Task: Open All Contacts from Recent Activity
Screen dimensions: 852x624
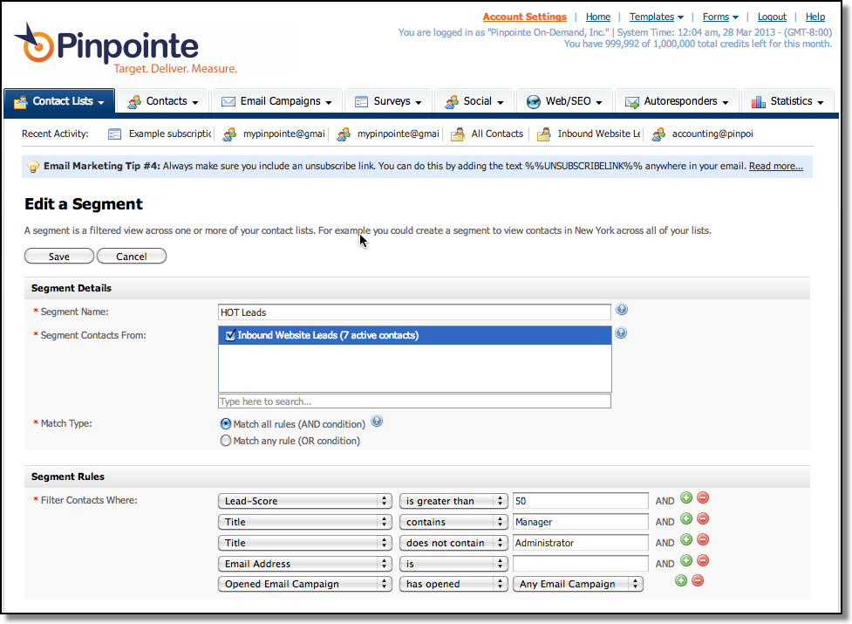Action: (x=498, y=134)
